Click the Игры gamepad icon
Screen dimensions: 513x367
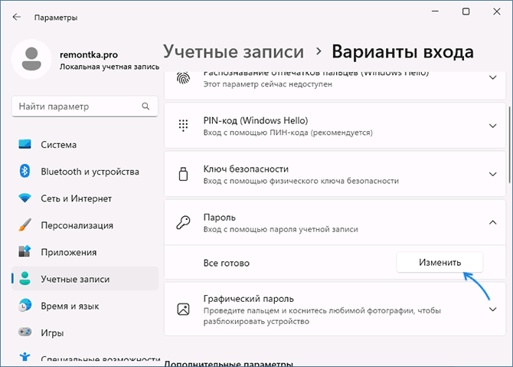coord(25,332)
